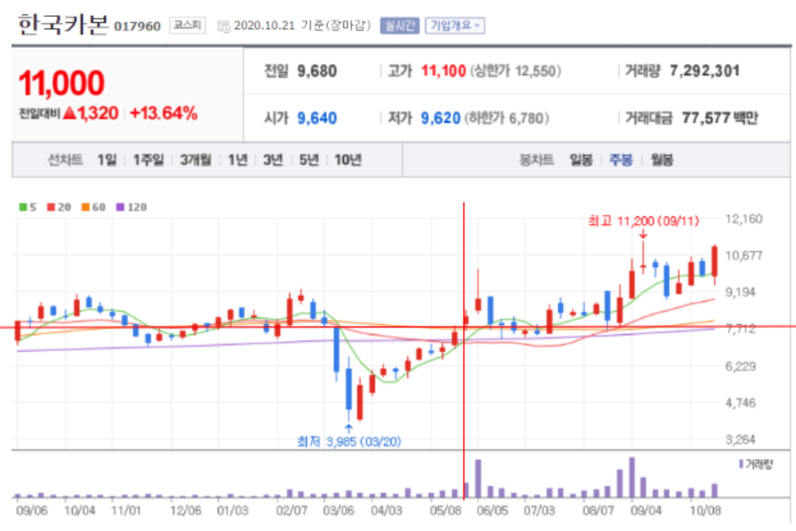Select the 5년 line chart period

click(x=309, y=160)
